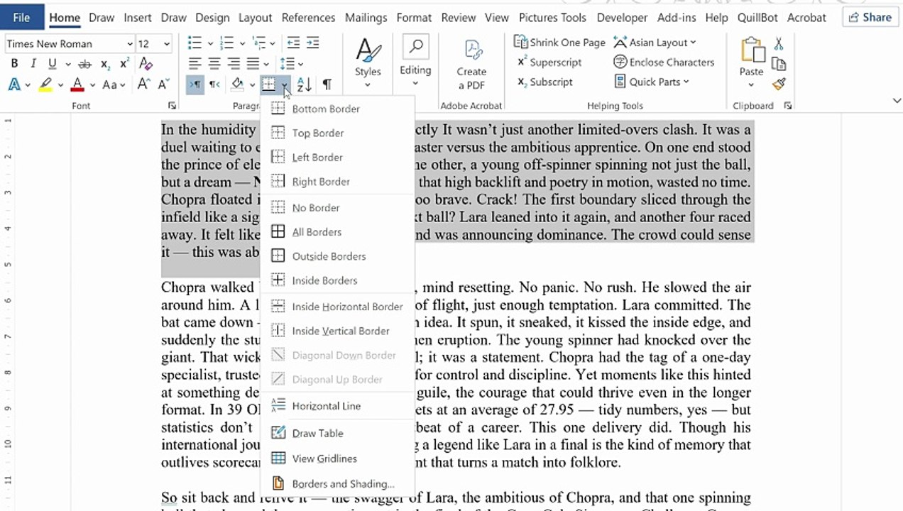Toggle right-to-left text direction
This screenshot has width=903, height=511.
214,84
